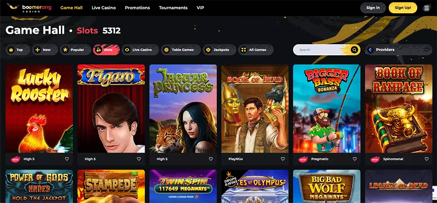The image size is (437, 203).
Task: Click the search magnifier icon
Action: tap(354, 50)
